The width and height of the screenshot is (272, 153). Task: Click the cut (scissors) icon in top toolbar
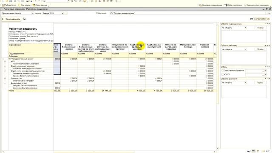[x=15, y=1]
